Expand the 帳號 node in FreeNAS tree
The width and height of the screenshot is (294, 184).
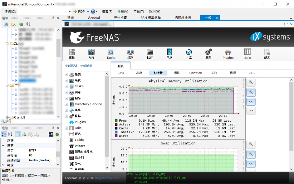[x=66, y=74]
